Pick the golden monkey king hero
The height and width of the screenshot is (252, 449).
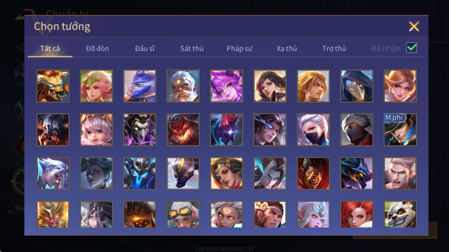[53, 214]
